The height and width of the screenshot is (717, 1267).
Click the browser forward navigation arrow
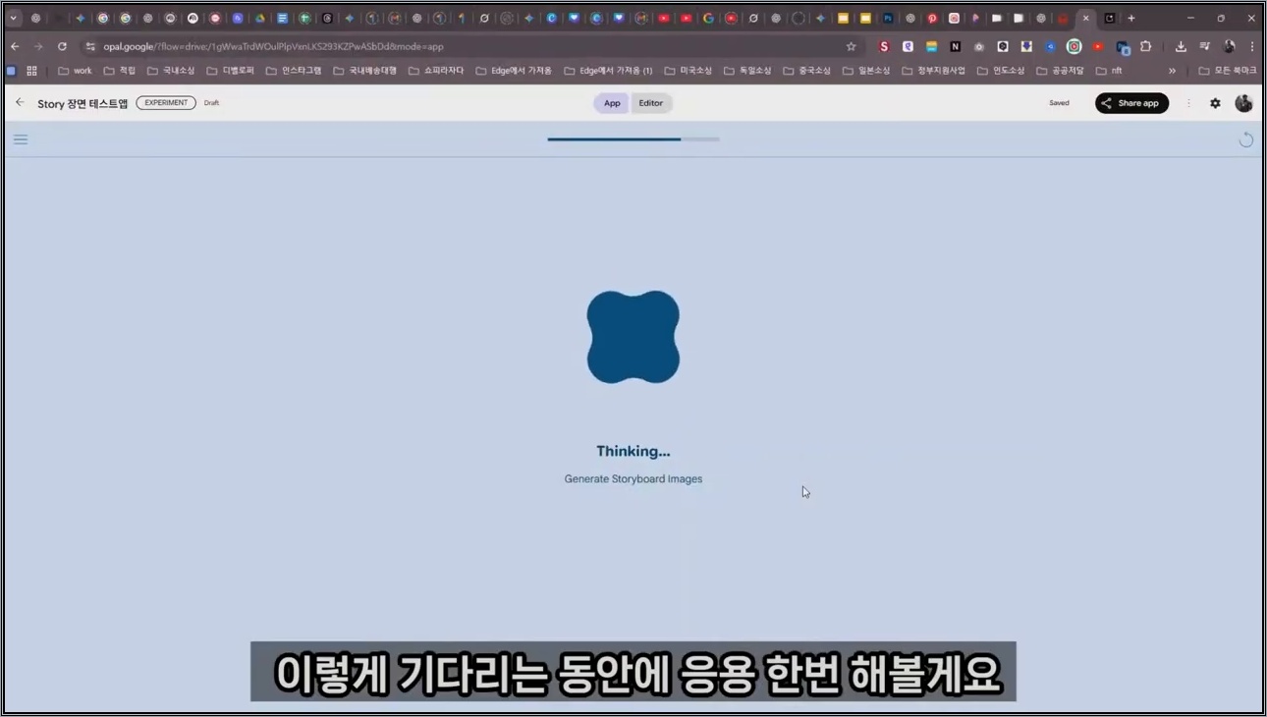[38, 46]
